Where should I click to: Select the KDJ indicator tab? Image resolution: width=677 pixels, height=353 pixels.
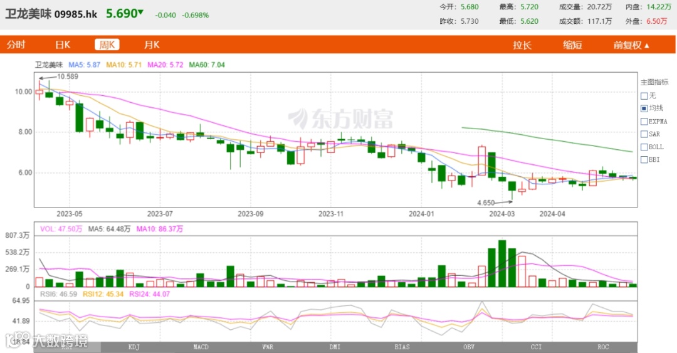point(134,347)
